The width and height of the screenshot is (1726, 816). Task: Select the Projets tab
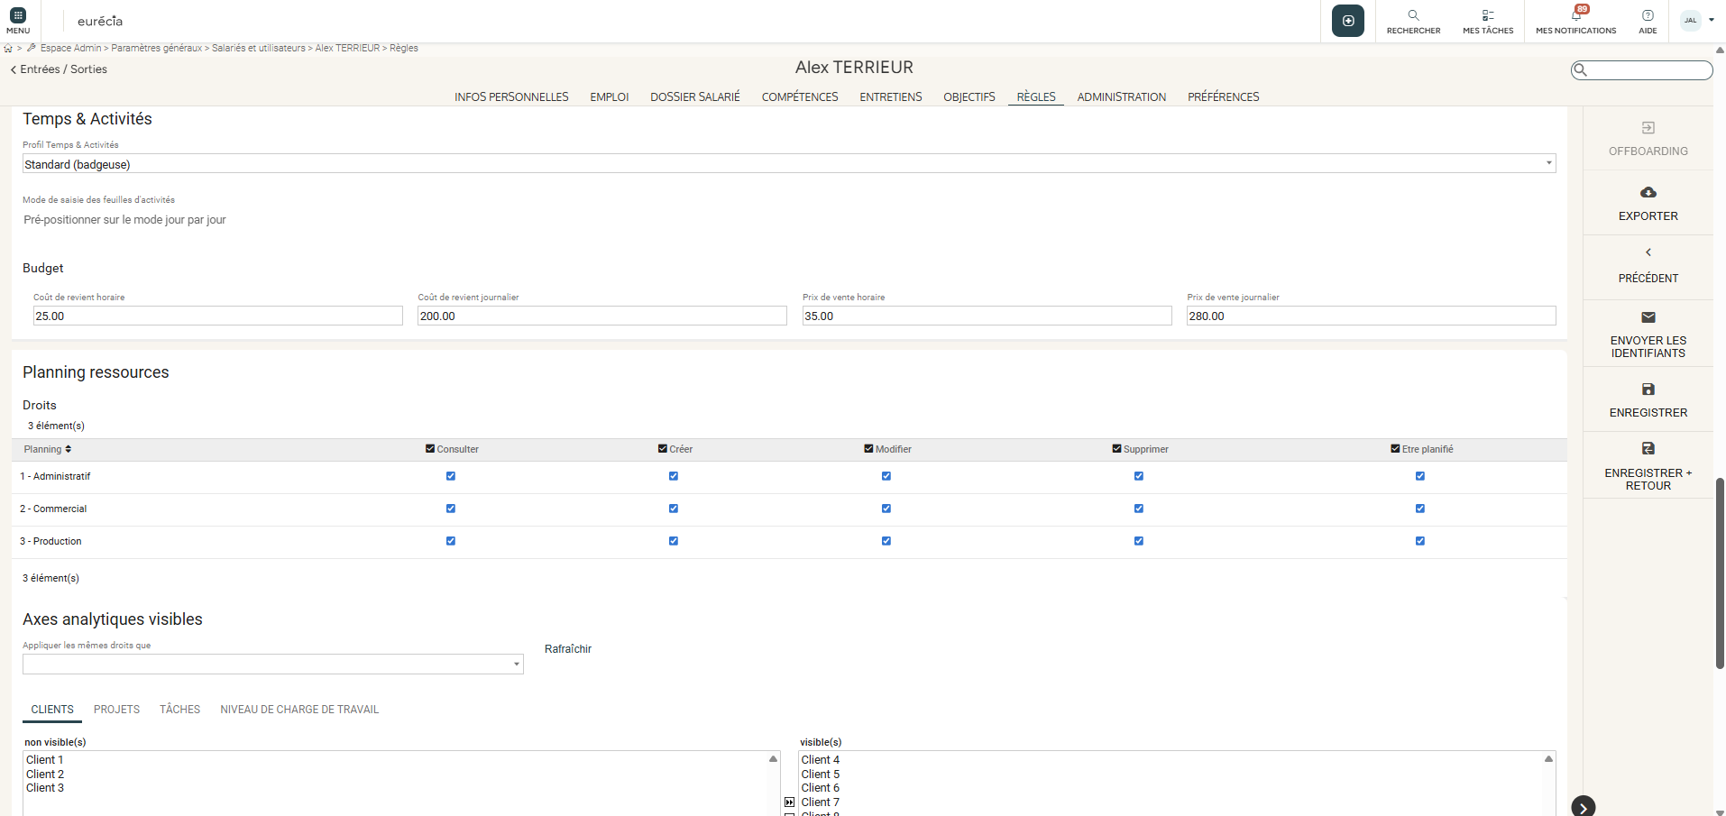point(116,710)
